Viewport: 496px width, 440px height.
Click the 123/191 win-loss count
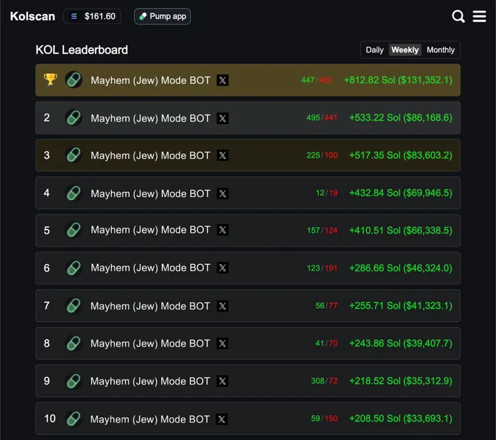(322, 268)
